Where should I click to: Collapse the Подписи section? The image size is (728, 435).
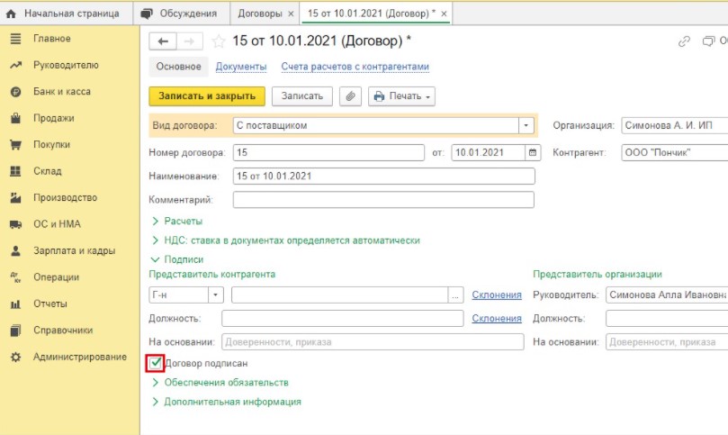(x=183, y=258)
